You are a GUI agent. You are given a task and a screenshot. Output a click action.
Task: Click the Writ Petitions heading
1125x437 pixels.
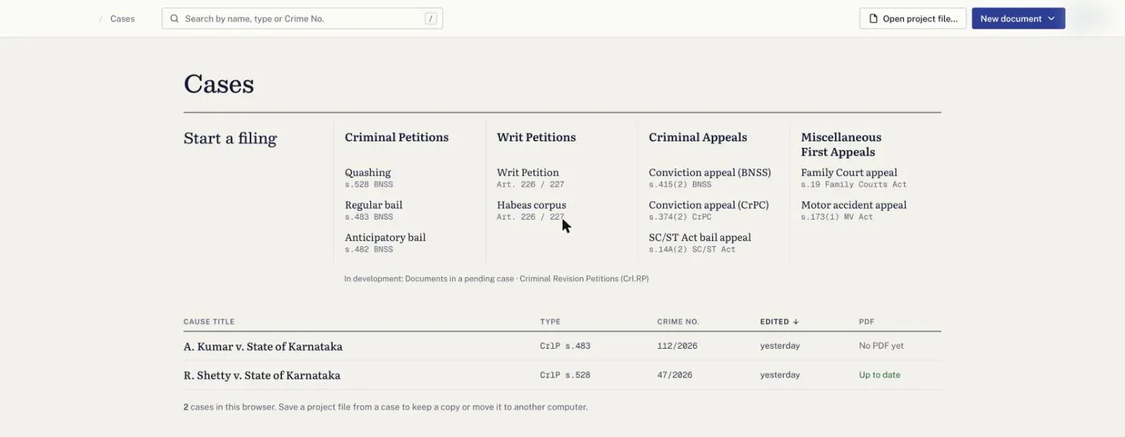click(x=536, y=137)
